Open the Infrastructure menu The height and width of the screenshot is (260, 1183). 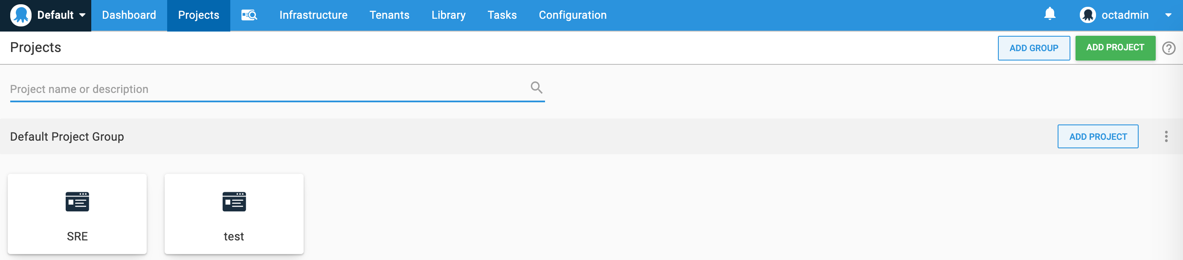[x=313, y=15]
